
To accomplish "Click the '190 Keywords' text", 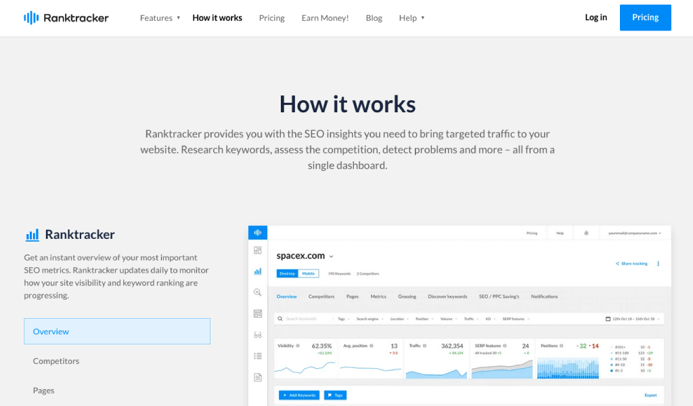I will pos(340,273).
